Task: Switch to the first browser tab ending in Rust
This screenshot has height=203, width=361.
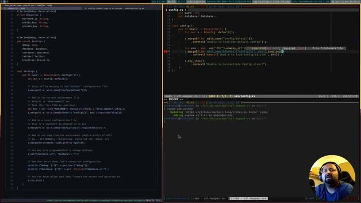Action: (x=41, y=8)
